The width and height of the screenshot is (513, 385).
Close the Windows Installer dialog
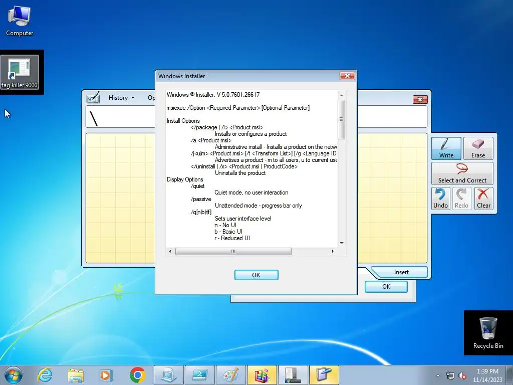(x=347, y=76)
